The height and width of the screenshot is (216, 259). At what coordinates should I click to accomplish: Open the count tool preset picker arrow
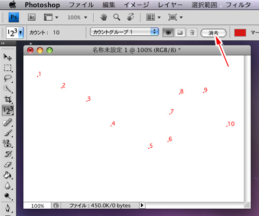[21, 33]
